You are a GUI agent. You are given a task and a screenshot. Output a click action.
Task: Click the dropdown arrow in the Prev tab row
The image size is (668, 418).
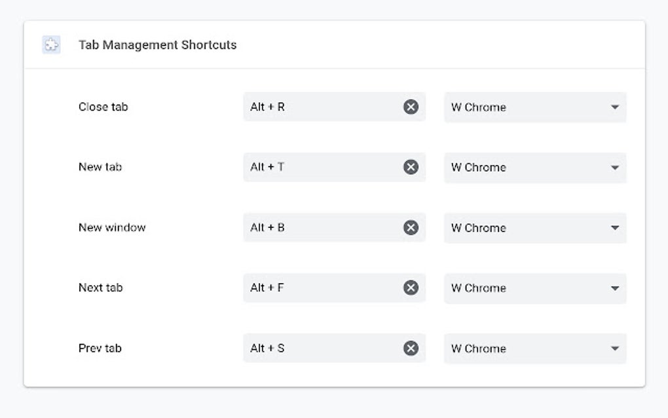614,348
